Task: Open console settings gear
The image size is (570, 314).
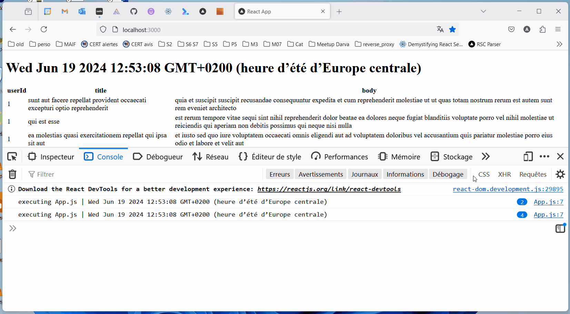Action: [560, 174]
